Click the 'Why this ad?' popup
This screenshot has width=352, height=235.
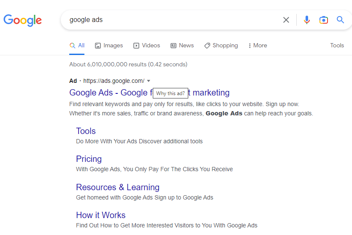pyautogui.click(x=171, y=93)
